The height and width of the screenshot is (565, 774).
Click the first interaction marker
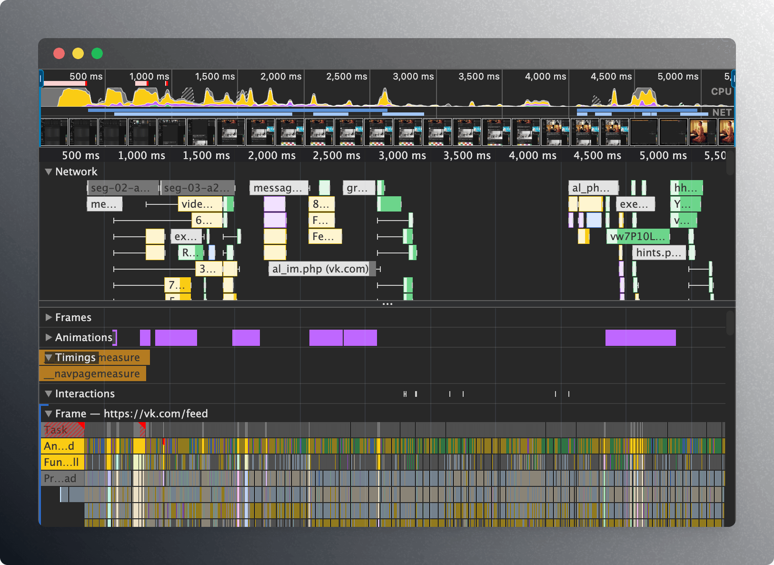click(x=405, y=394)
